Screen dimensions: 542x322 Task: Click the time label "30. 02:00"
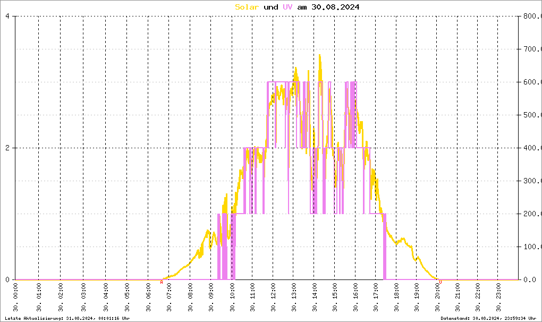click(61, 297)
